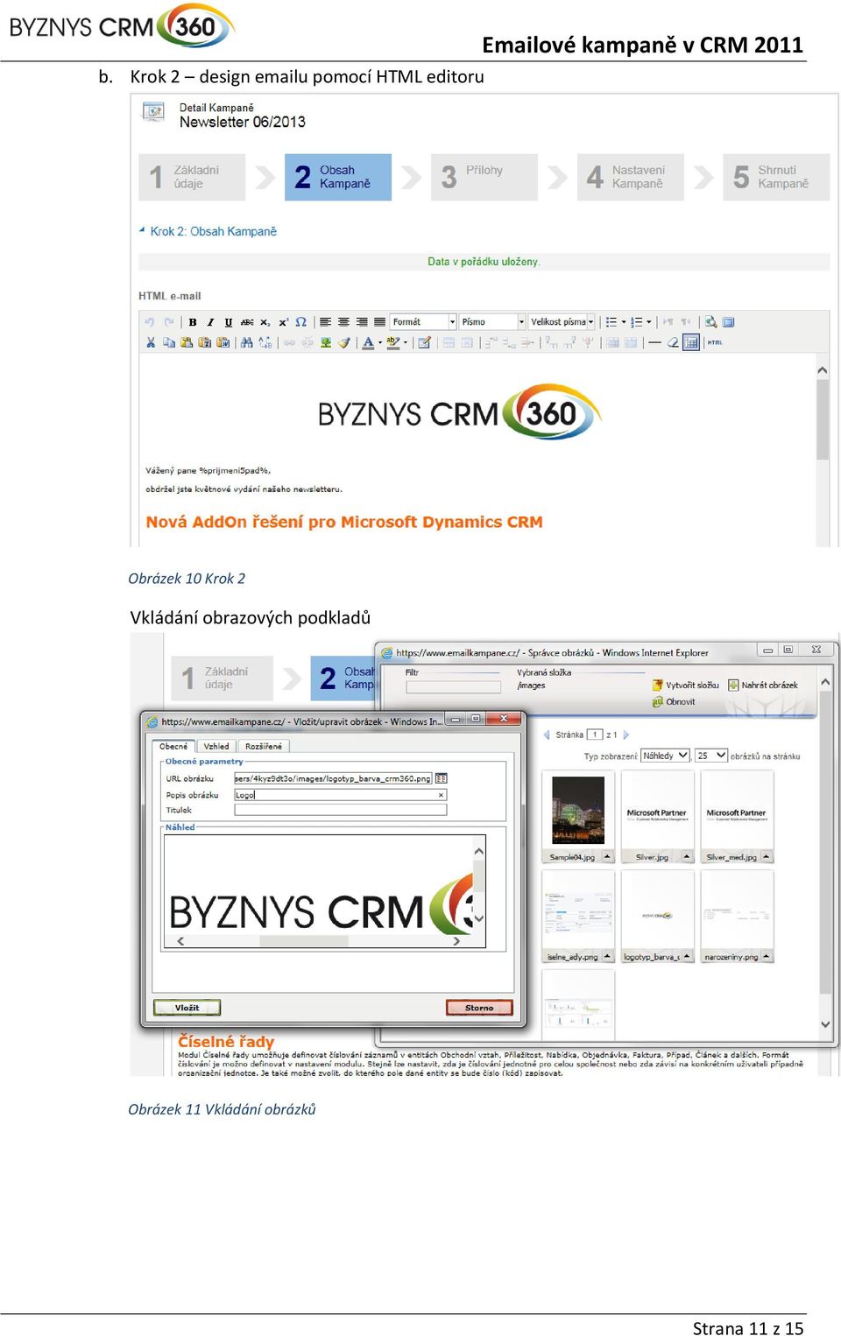This screenshot has width=841, height=1336.
Task: Expand the options arrow for Silver.jpg
Action: 687,857
